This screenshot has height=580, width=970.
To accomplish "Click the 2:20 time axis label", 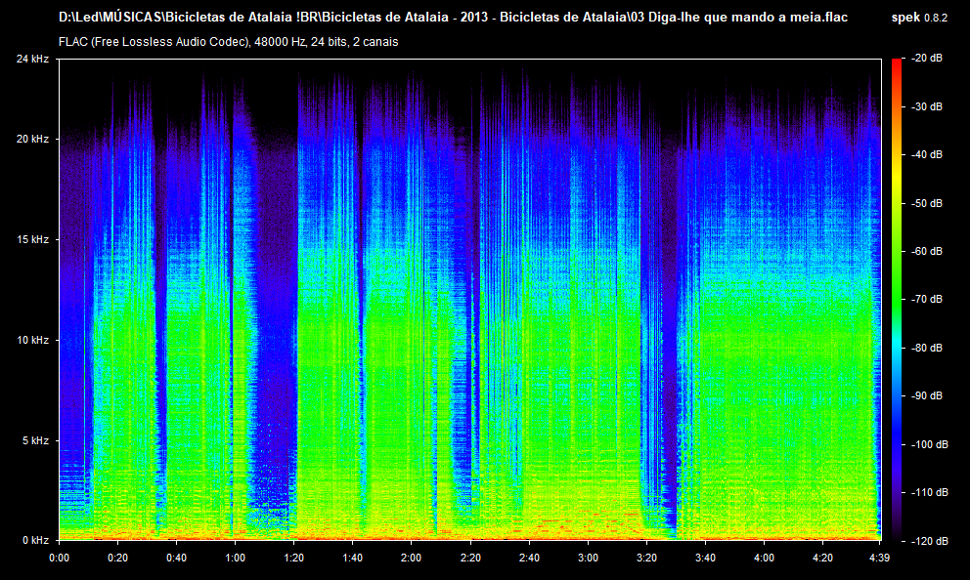I will pos(470,558).
